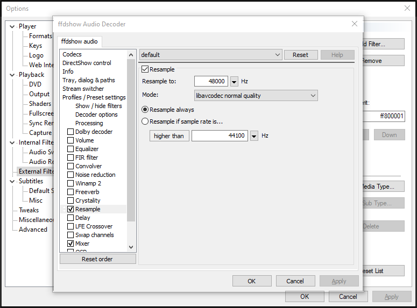
Task: Open the Resample to frequency arrow menu
Action: coord(234,81)
